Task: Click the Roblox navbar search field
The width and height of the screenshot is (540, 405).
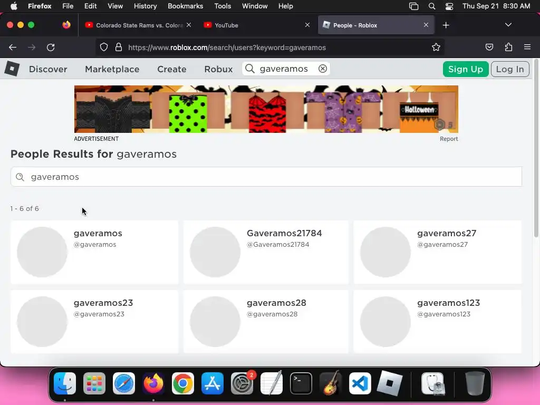Action: coord(286,69)
